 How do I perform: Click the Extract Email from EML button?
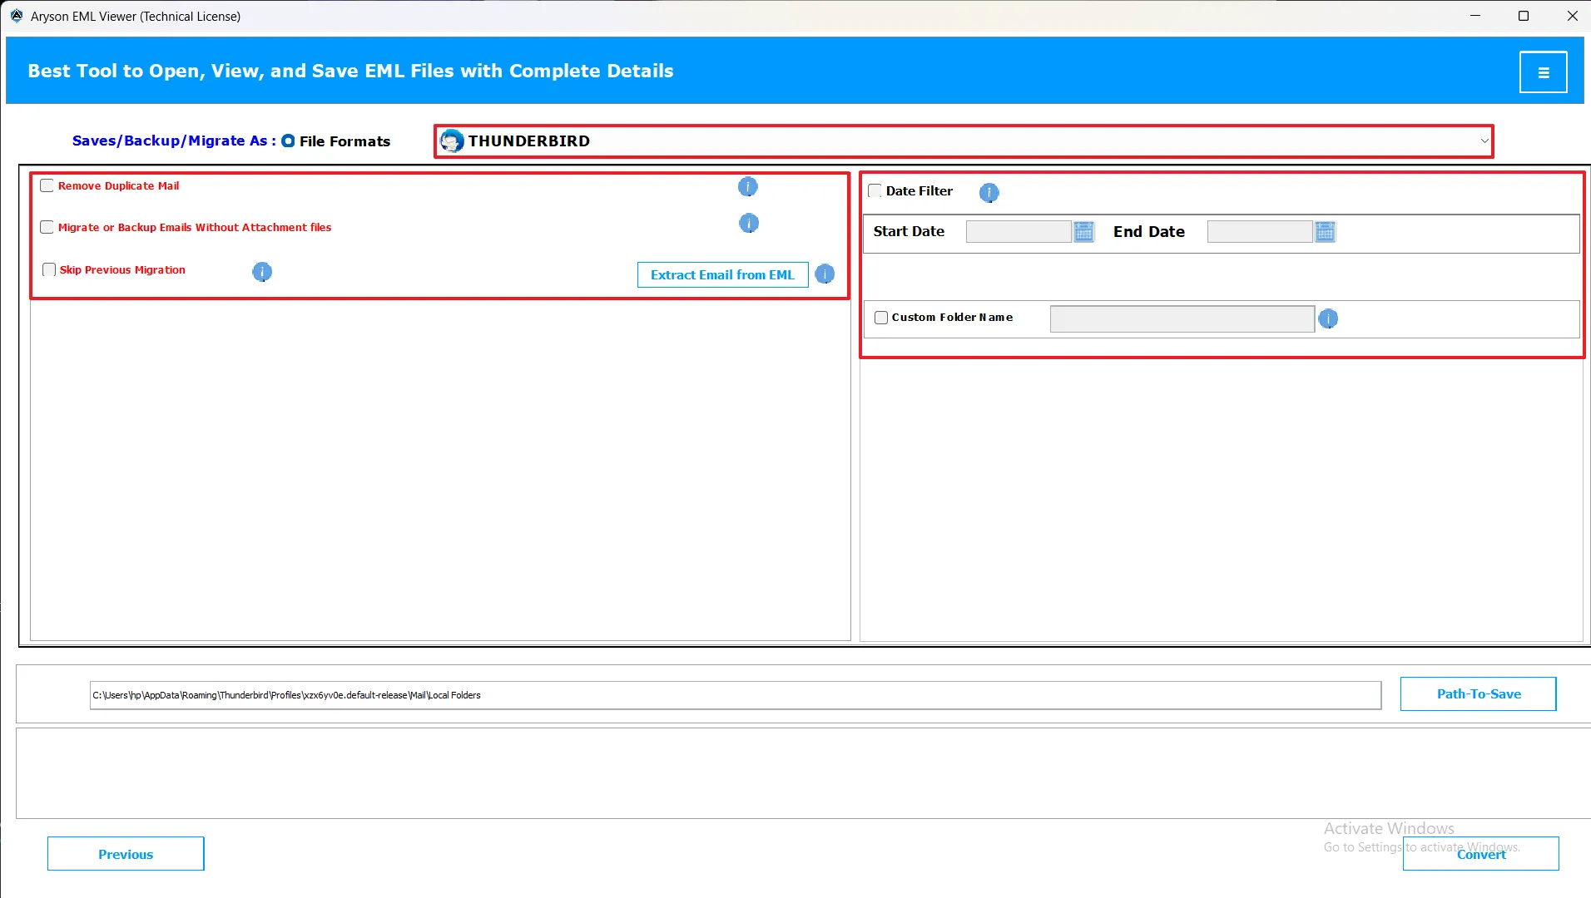[x=722, y=275]
